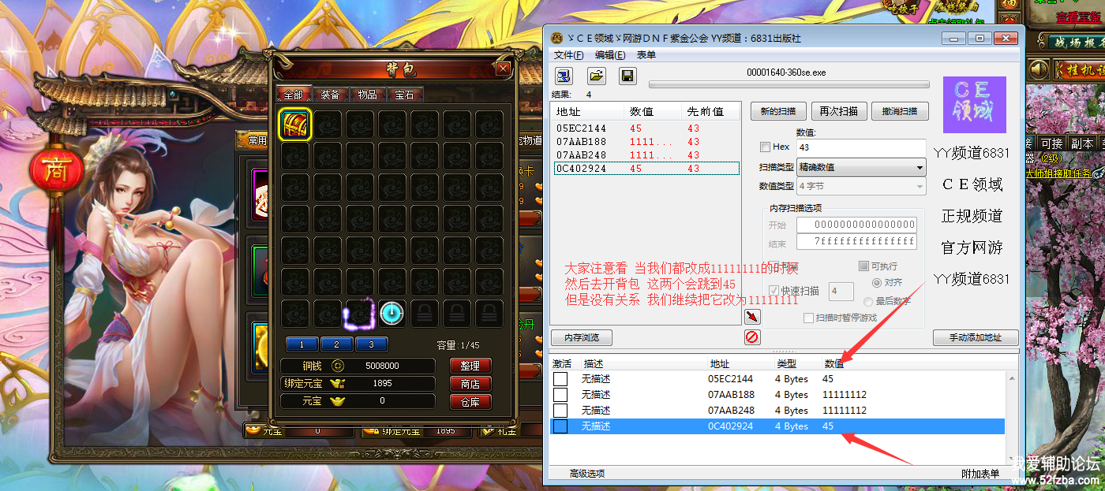Click the 开始 address input field
1105x491 pixels.
point(856,225)
